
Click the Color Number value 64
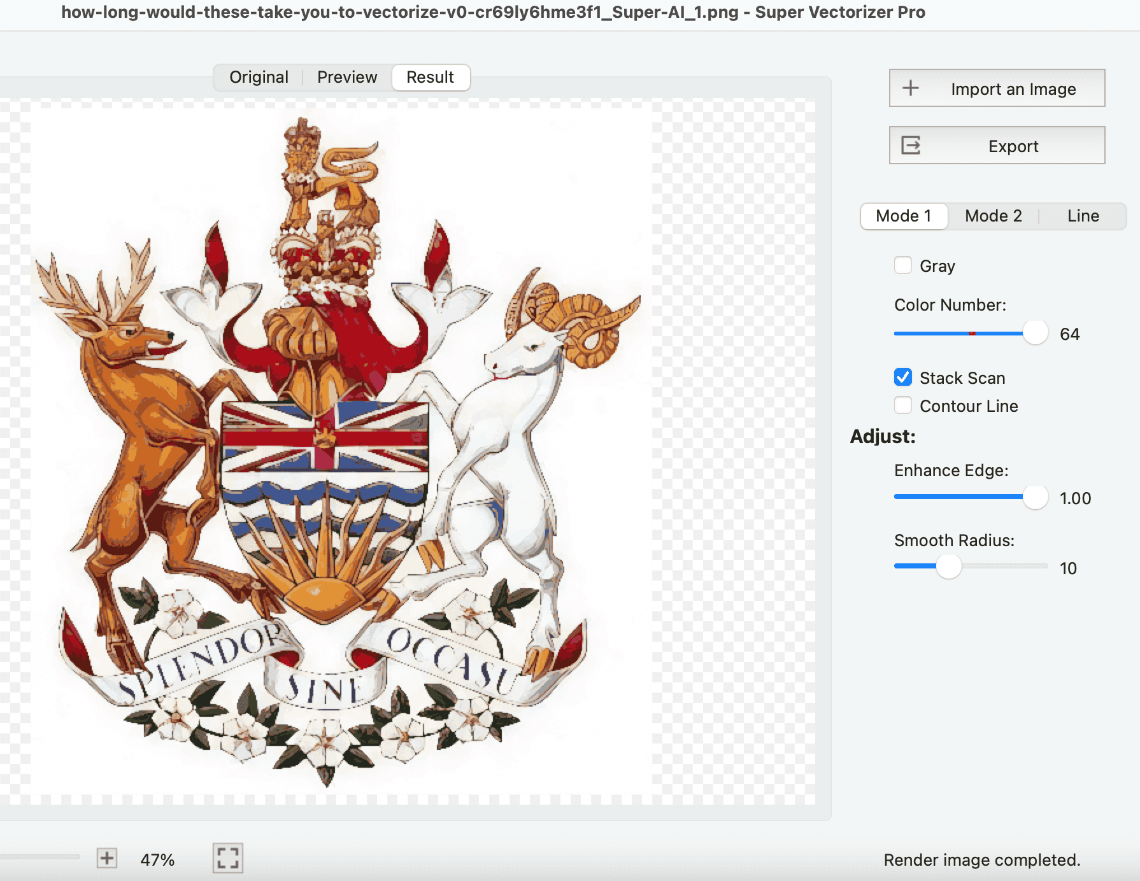[x=1070, y=334]
